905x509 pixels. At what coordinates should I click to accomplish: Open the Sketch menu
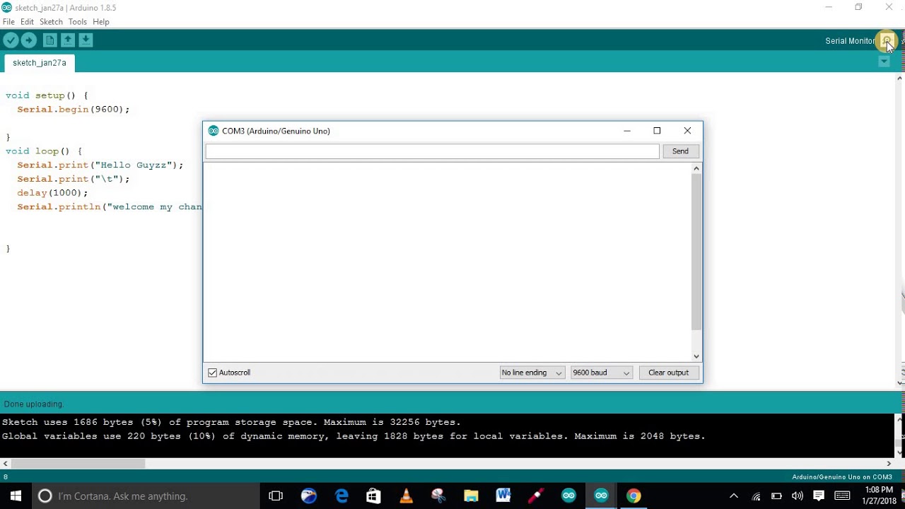(51, 22)
